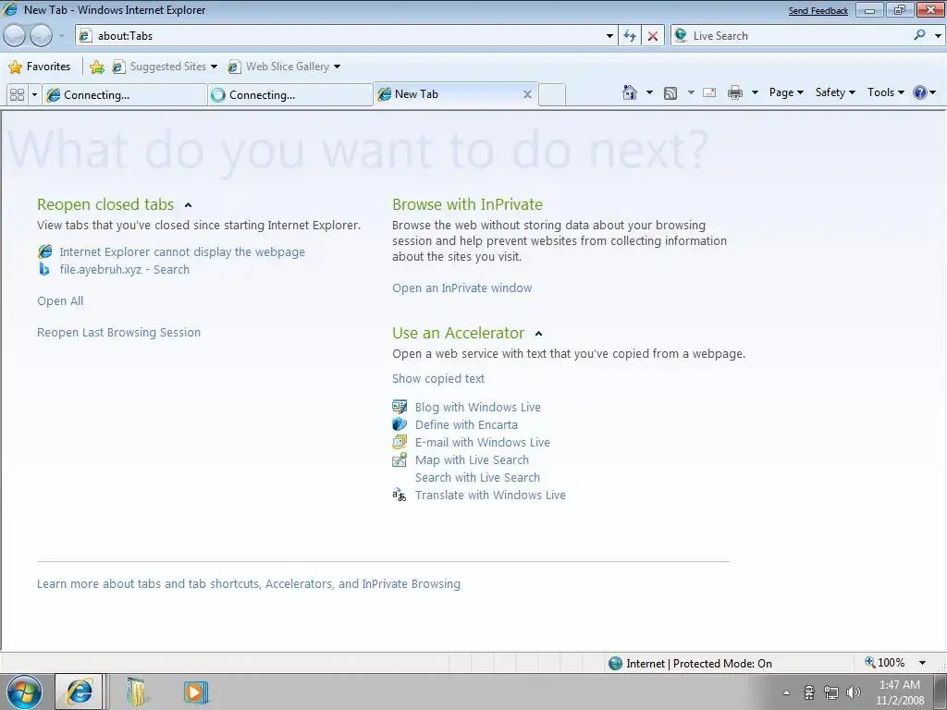
Task: Click the Back navigation button
Action: point(15,36)
